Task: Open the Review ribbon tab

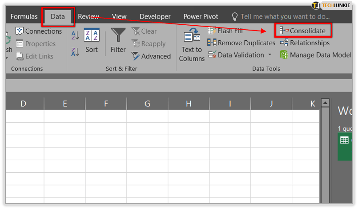Action: pyautogui.click(x=88, y=16)
